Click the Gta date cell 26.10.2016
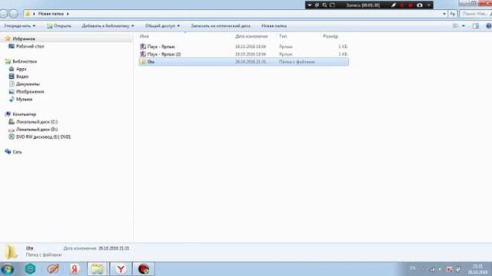492x276 pixels. (x=251, y=62)
